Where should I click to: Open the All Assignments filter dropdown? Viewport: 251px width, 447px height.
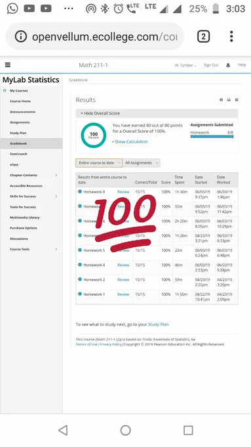click(x=142, y=163)
